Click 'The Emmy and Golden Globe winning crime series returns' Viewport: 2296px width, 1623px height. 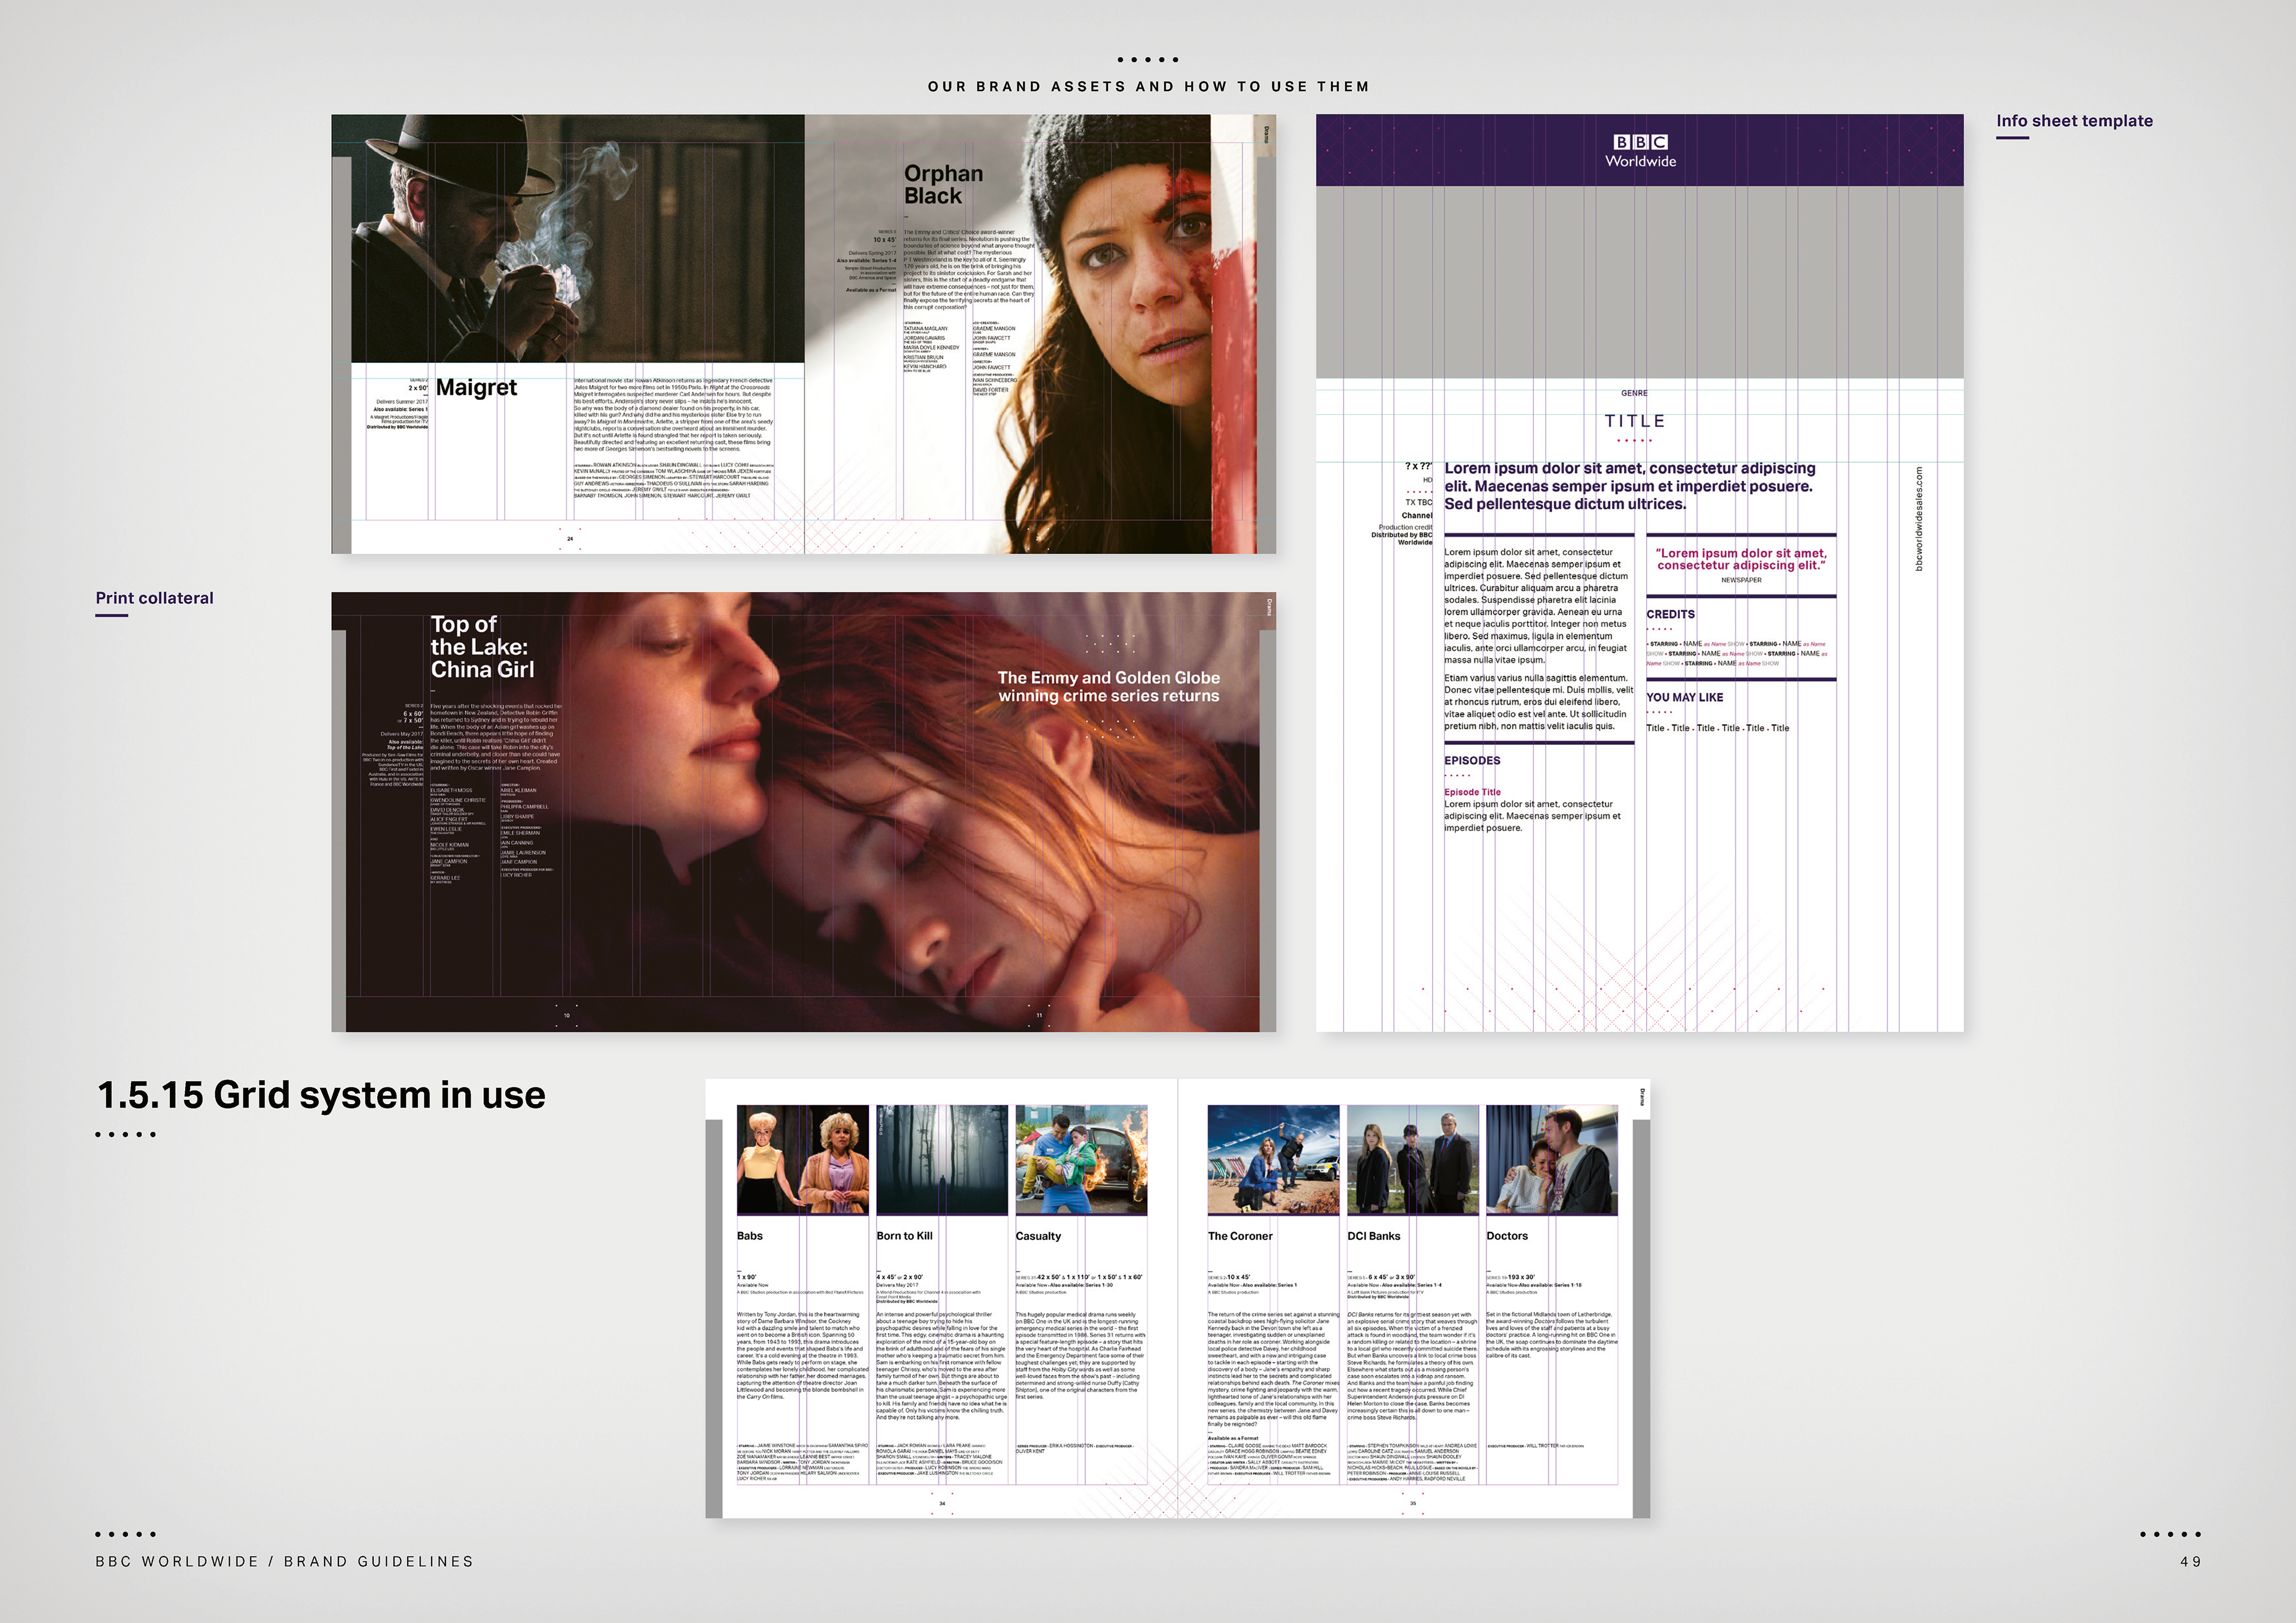1108,686
